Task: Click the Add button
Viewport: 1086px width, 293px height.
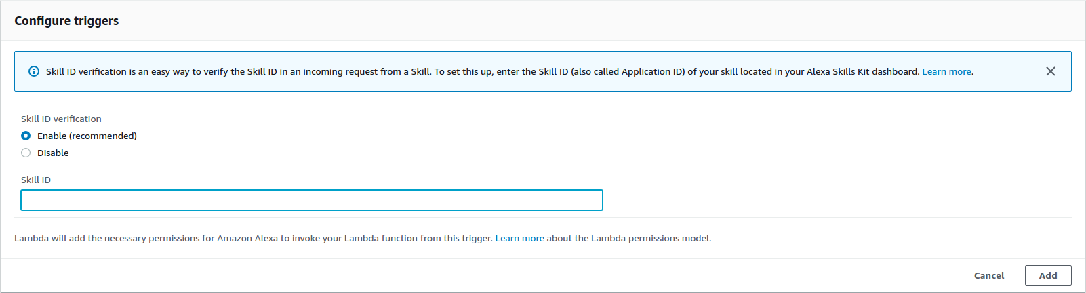Action: 1048,275
